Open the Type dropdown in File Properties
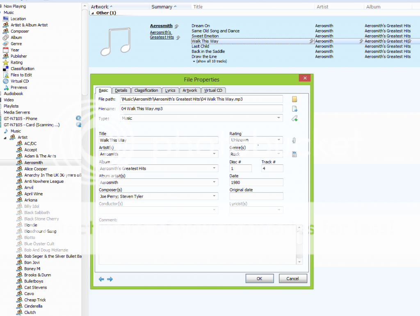 click(x=278, y=118)
